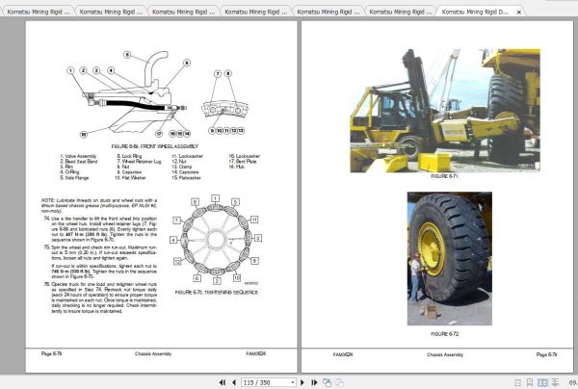
Task: Click the greyed-out Next View icon
Action: coord(339,382)
